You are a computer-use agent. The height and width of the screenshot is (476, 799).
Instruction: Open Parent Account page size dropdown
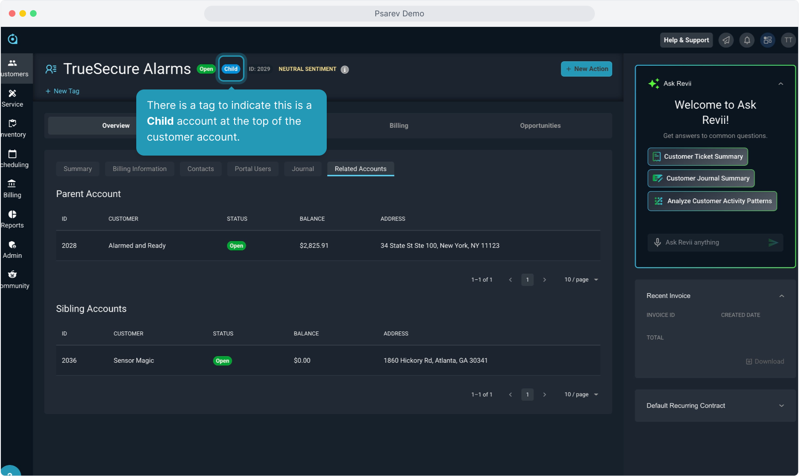[x=581, y=279]
